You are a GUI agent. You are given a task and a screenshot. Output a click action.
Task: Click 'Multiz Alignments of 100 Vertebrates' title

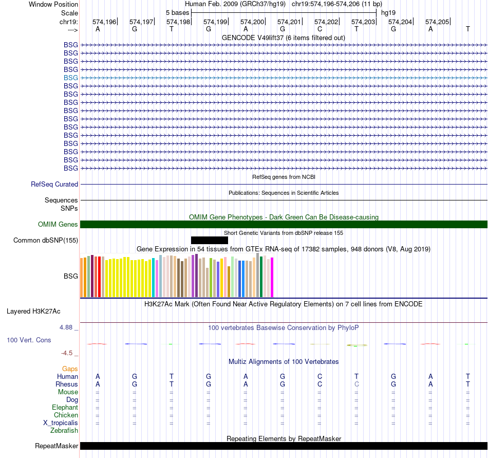[284, 361]
